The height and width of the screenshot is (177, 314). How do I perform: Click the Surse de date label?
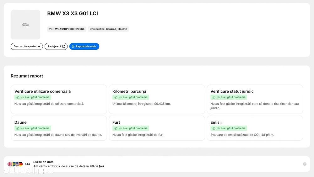(x=43, y=162)
